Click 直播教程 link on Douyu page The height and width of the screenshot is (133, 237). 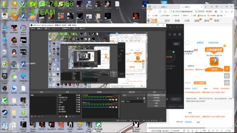tap(200, 43)
